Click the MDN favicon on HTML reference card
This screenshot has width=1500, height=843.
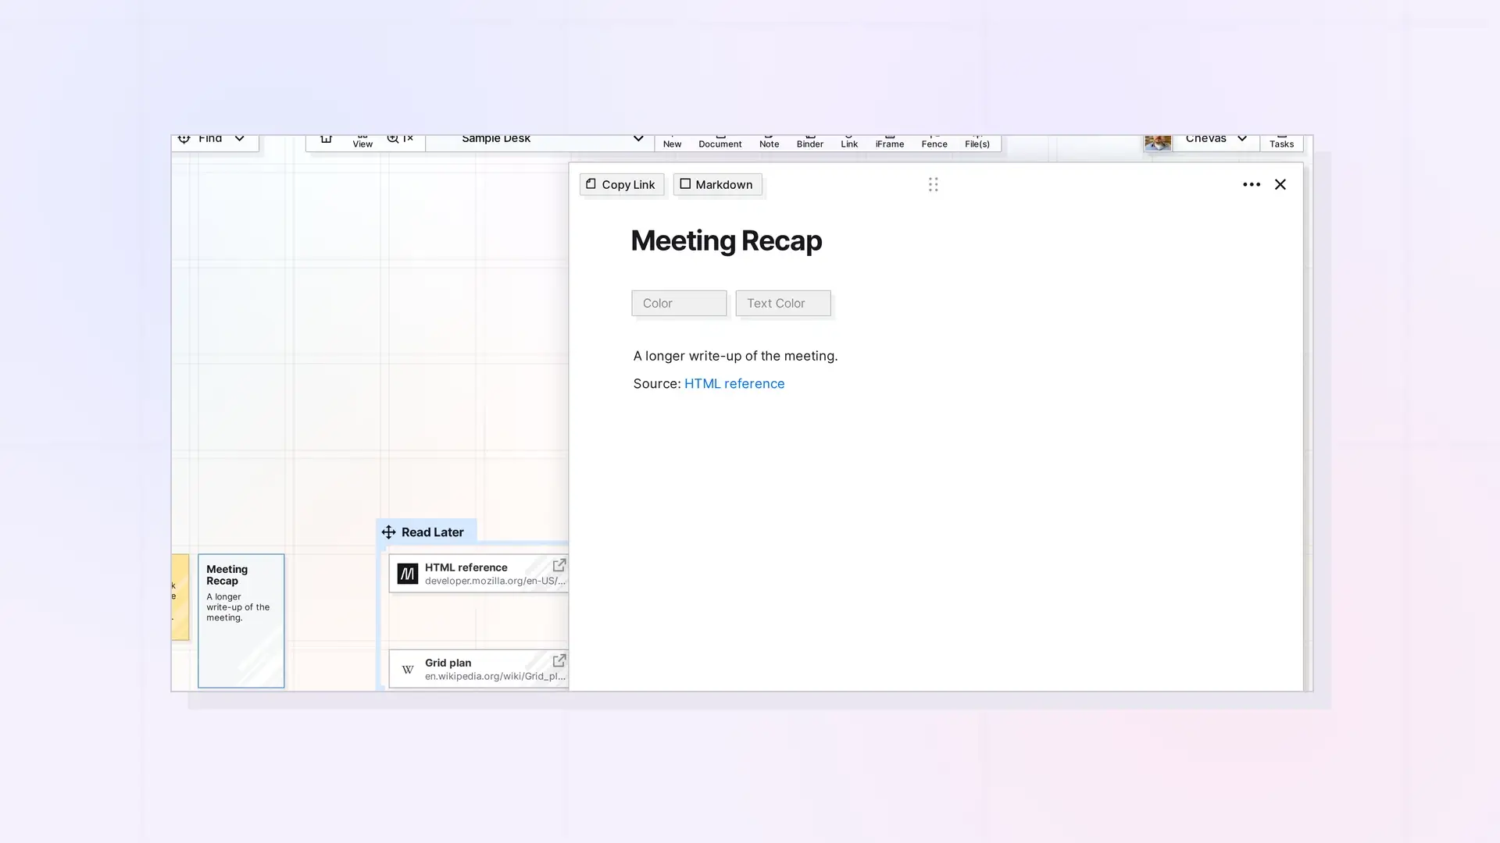[408, 574]
